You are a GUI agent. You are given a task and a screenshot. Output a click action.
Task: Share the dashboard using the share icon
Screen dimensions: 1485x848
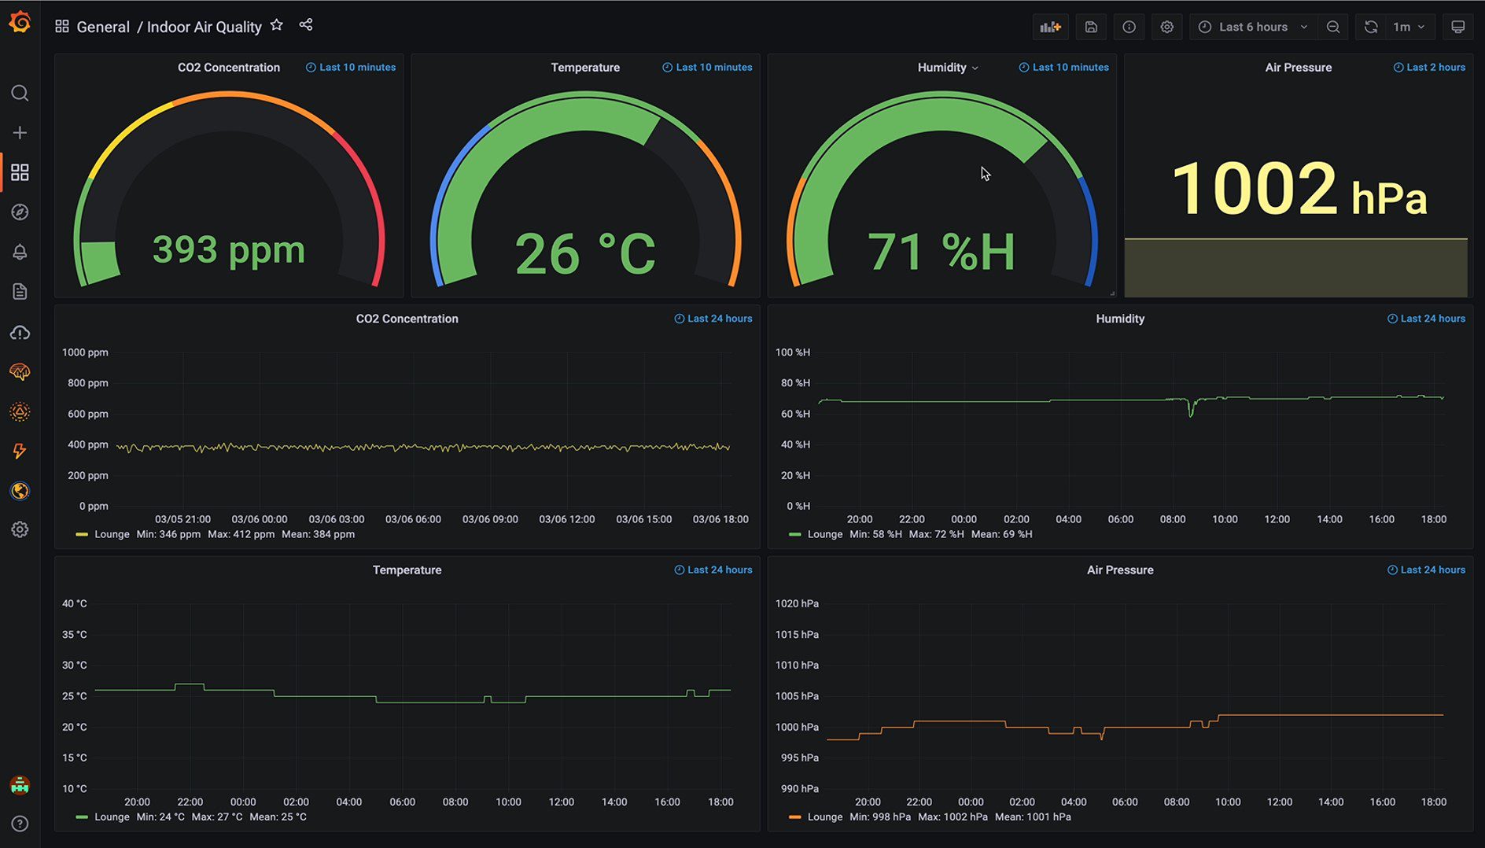pos(306,25)
